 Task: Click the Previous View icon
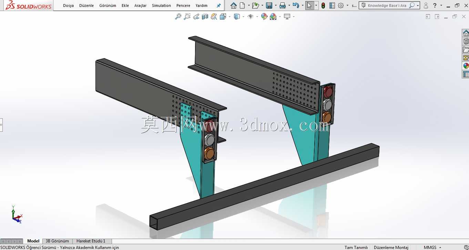click(196, 17)
